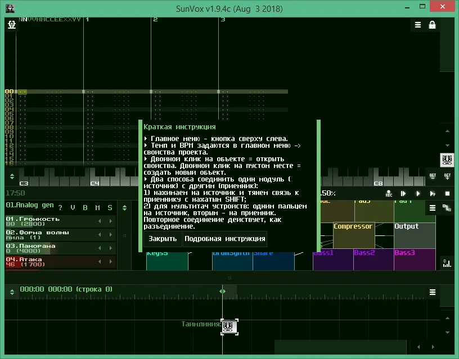Toggle Bypass (B) for Analog gen module

point(85,207)
